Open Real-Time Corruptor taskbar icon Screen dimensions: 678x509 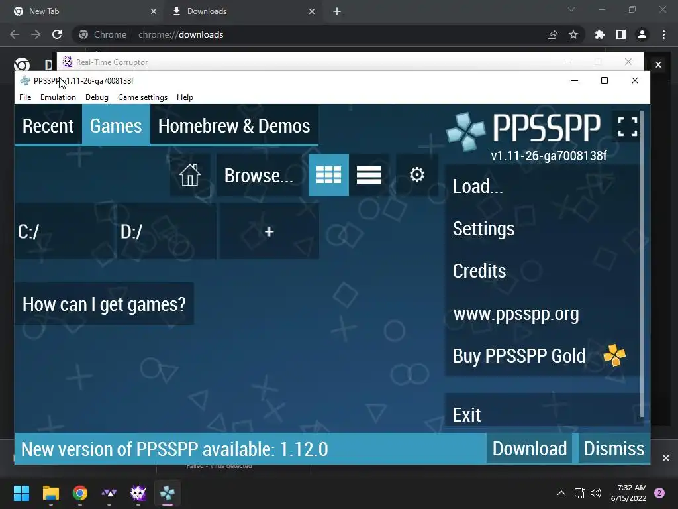pos(138,493)
